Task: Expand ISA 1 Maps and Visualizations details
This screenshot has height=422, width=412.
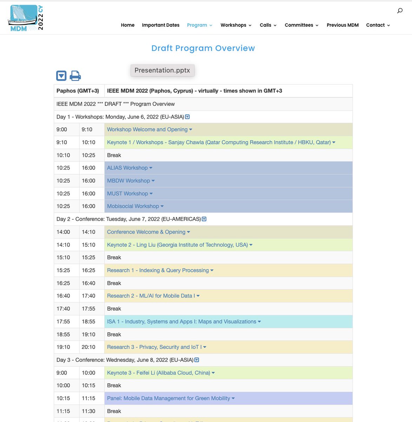Action: point(259,321)
